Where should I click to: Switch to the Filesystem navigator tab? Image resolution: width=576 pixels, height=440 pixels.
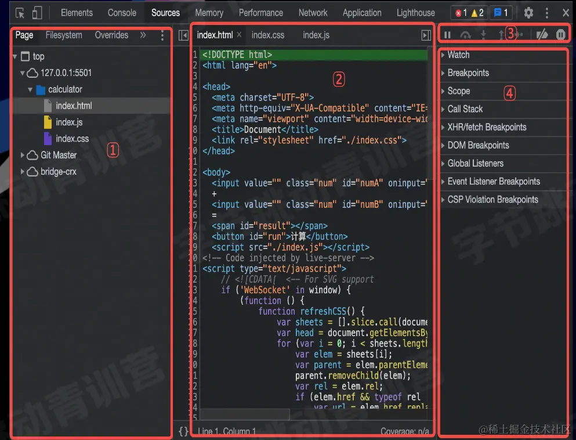(x=64, y=35)
